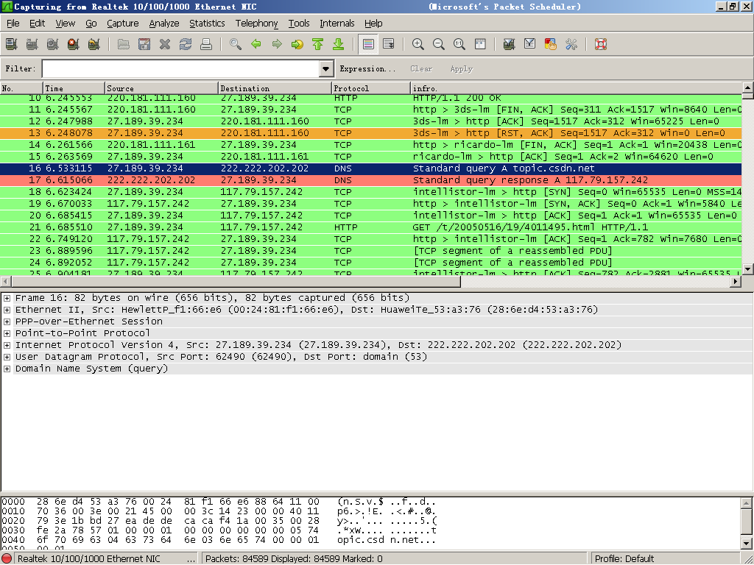Select packet 17 DNS query response row
This screenshot has height=565, width=754.
tap(371, 180)
